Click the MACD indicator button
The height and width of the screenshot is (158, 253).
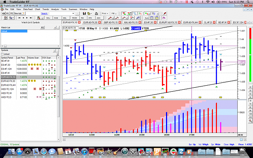[74, 18]
